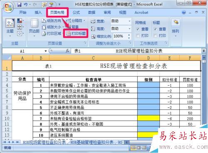Viewport: 208px width, 153px height.
Task: Select row 3 header
Action: coord(7,79)
